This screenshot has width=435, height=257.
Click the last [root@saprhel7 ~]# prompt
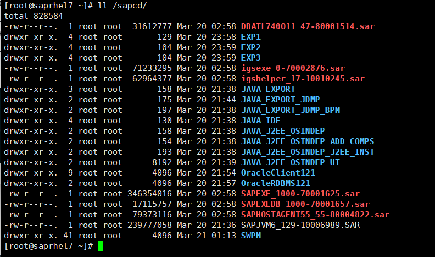[x=48, y=246]
